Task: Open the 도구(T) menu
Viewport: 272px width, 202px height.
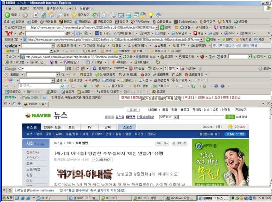Action: 71,8
